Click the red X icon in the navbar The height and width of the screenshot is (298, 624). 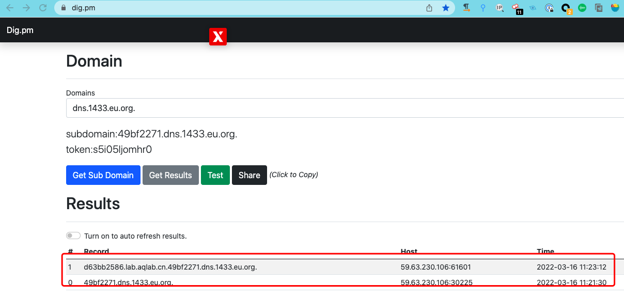(x=218, y=37)
